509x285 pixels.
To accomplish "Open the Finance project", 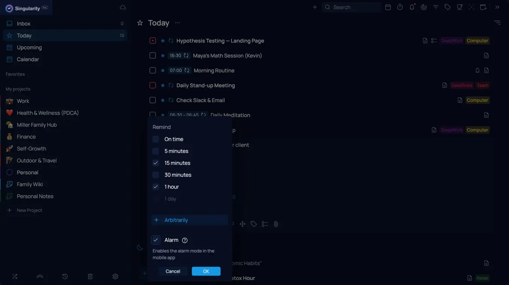I will 65,137.
